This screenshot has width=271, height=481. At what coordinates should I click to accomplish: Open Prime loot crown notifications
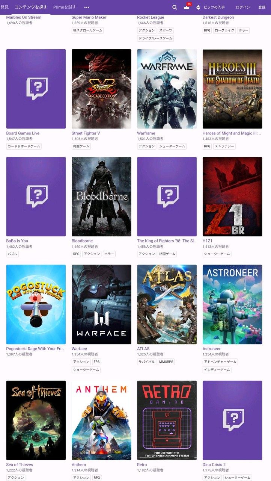coord(187,7)
